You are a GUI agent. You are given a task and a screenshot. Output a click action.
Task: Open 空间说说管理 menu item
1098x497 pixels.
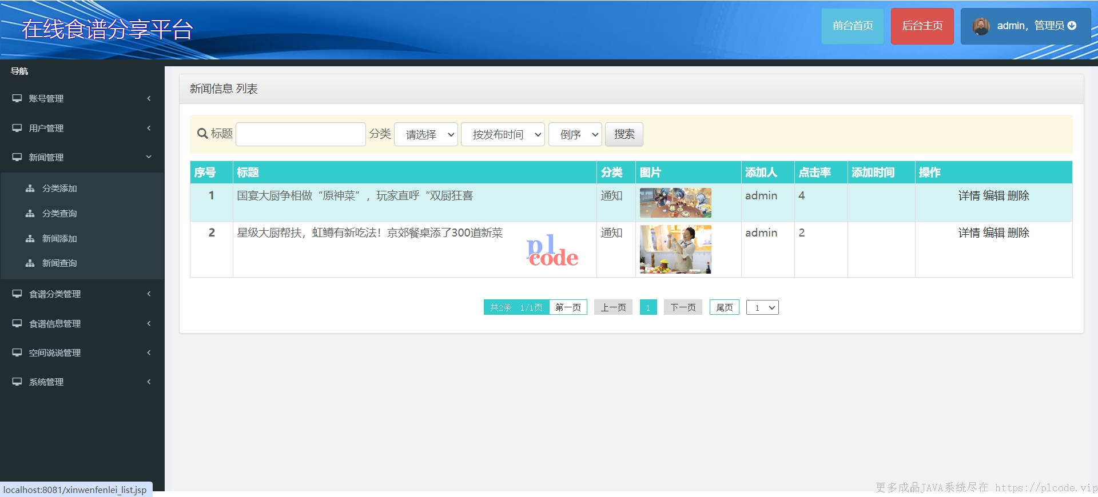point(82,352)
